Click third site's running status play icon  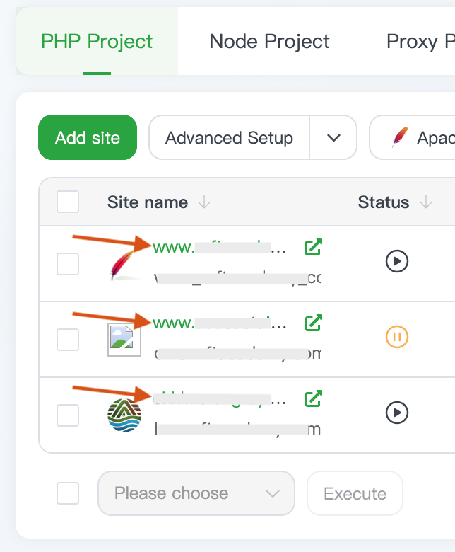(397, 412)
